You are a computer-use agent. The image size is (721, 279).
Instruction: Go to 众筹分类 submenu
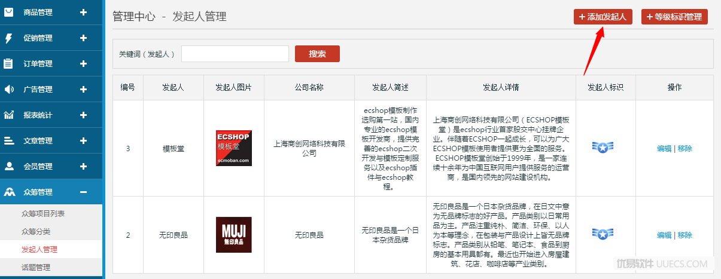pyautogui.click(x=35, y=231)
